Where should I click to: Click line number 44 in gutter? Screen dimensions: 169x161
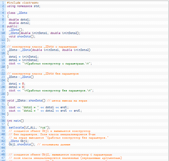pos(3,148)
